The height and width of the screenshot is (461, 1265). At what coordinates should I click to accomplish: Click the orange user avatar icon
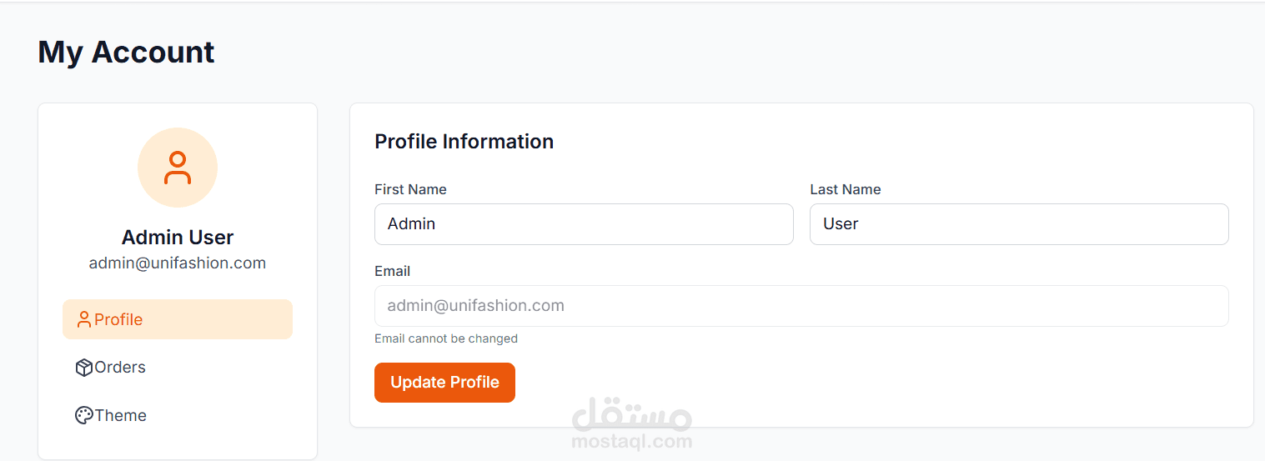[178, 168]
